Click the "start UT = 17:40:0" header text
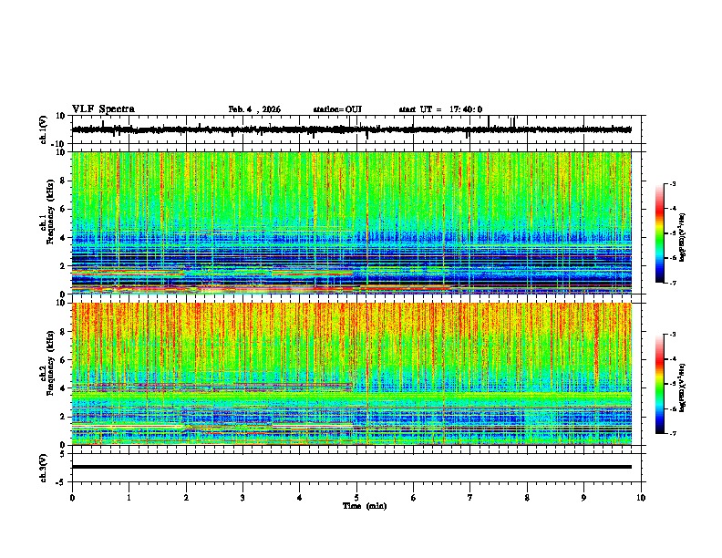Viewport: 722px width, 558px height. (440, 109)
